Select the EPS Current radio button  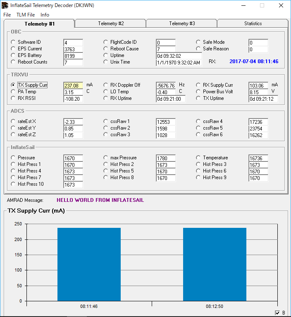click(x=13, y=49)
